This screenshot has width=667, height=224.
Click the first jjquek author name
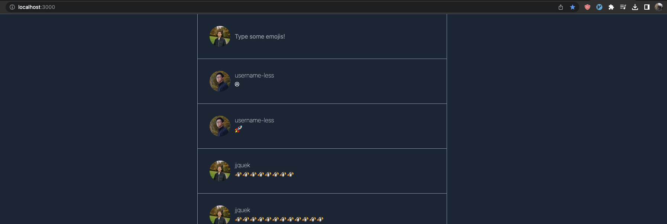pyautogui.click(x=242, y=165)
